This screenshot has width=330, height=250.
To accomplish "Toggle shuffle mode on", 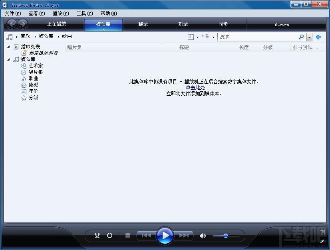I will pos(97,236).
